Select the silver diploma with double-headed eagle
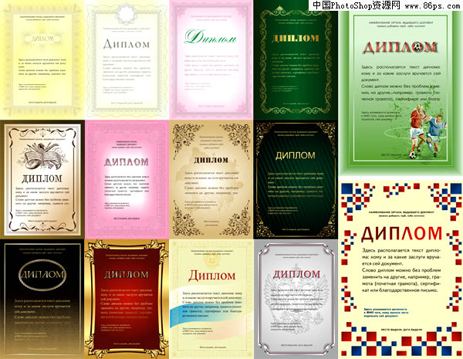463x359 pixels. [296, 299]
